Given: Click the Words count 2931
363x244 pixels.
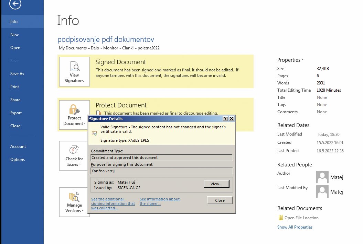Looking at the screenshot, I should click(x=321, y=83).
